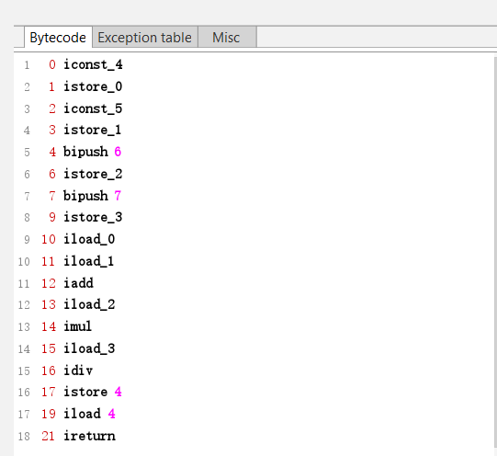This screenshot has height=456, width=497.
Task: Select the istore_2 instruction line
Action: point(93,174)
